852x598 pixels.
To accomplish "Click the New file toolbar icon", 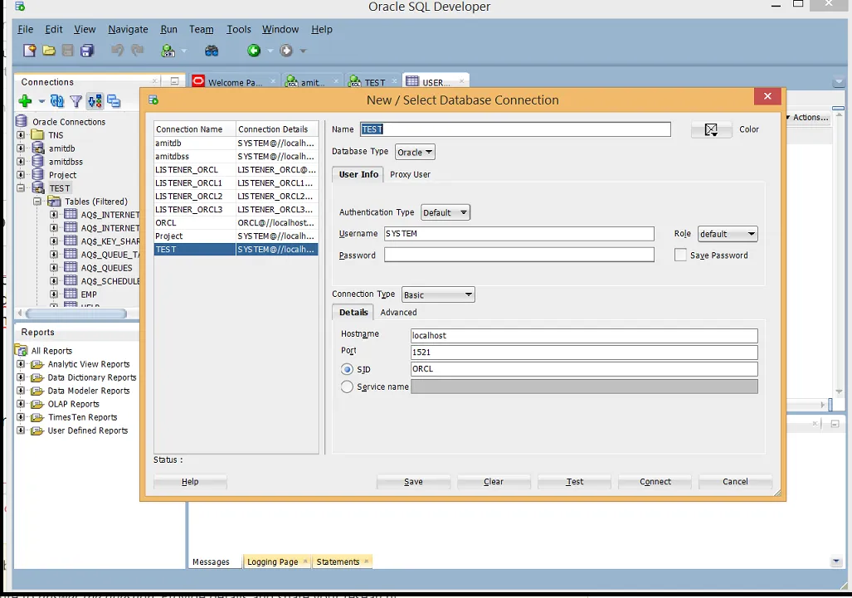I will [30, 51].
